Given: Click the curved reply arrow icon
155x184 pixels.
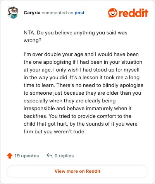Looking at the screenshot, I should click(x=50, y=155).
